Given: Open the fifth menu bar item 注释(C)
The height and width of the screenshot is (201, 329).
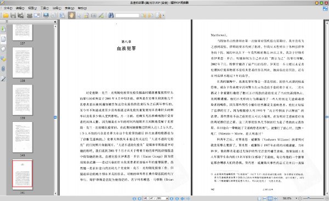Looking at the screenshot, I should [57, 8].
